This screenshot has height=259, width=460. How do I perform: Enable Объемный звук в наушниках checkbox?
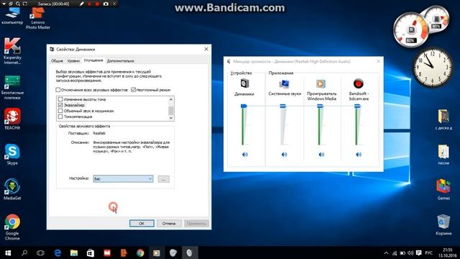pos(60,111)
